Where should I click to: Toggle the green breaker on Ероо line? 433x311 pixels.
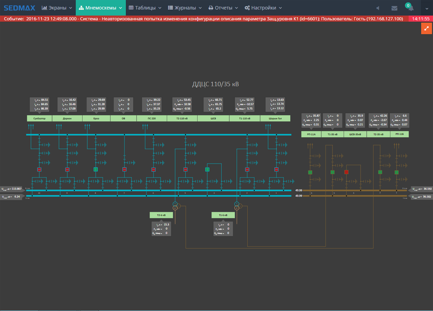96,169
